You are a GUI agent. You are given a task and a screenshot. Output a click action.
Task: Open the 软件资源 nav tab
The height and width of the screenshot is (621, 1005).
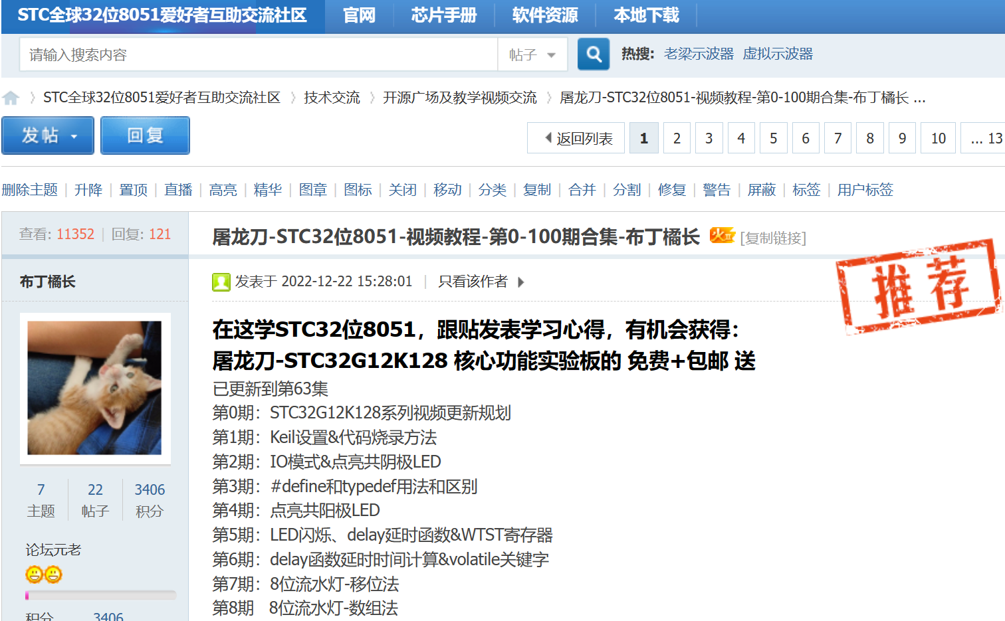[x=545, y=15]
